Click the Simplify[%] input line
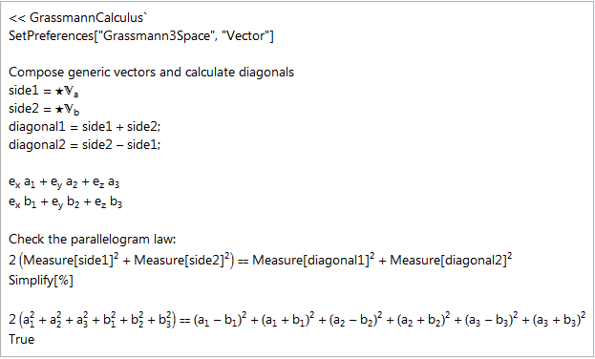The image size is (595, 359). coord(41,280)
